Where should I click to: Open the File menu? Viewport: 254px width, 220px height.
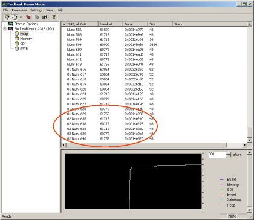coord(5,10)
